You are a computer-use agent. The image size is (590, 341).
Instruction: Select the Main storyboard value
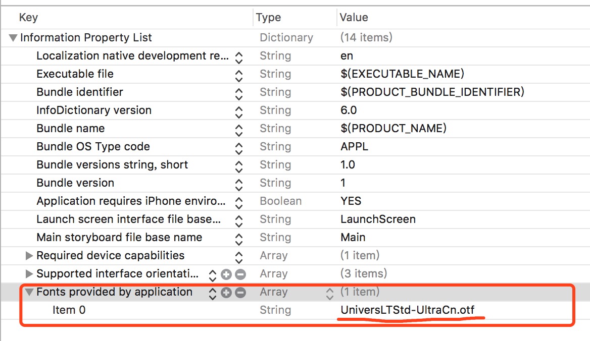click(x=353, y=238)
